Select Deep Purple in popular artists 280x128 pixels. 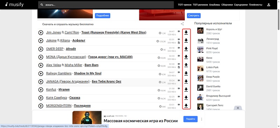[x=213, y=77]
